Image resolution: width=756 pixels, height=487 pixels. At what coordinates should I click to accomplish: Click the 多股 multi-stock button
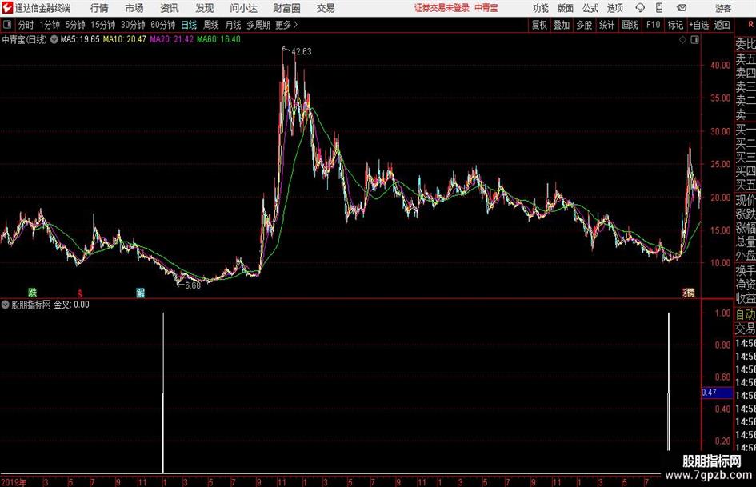[x=584, y=25]
